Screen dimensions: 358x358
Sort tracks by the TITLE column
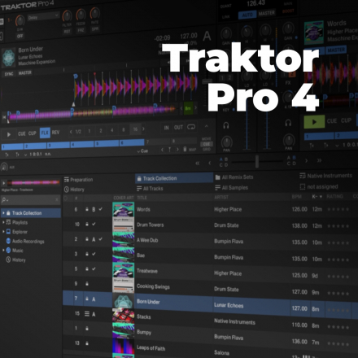click(142, 198)
